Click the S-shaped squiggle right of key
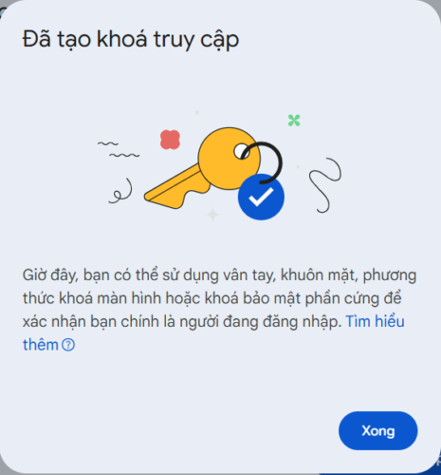Screen dimensions: 441x475 pyautogui.click(x=325, y=185)
